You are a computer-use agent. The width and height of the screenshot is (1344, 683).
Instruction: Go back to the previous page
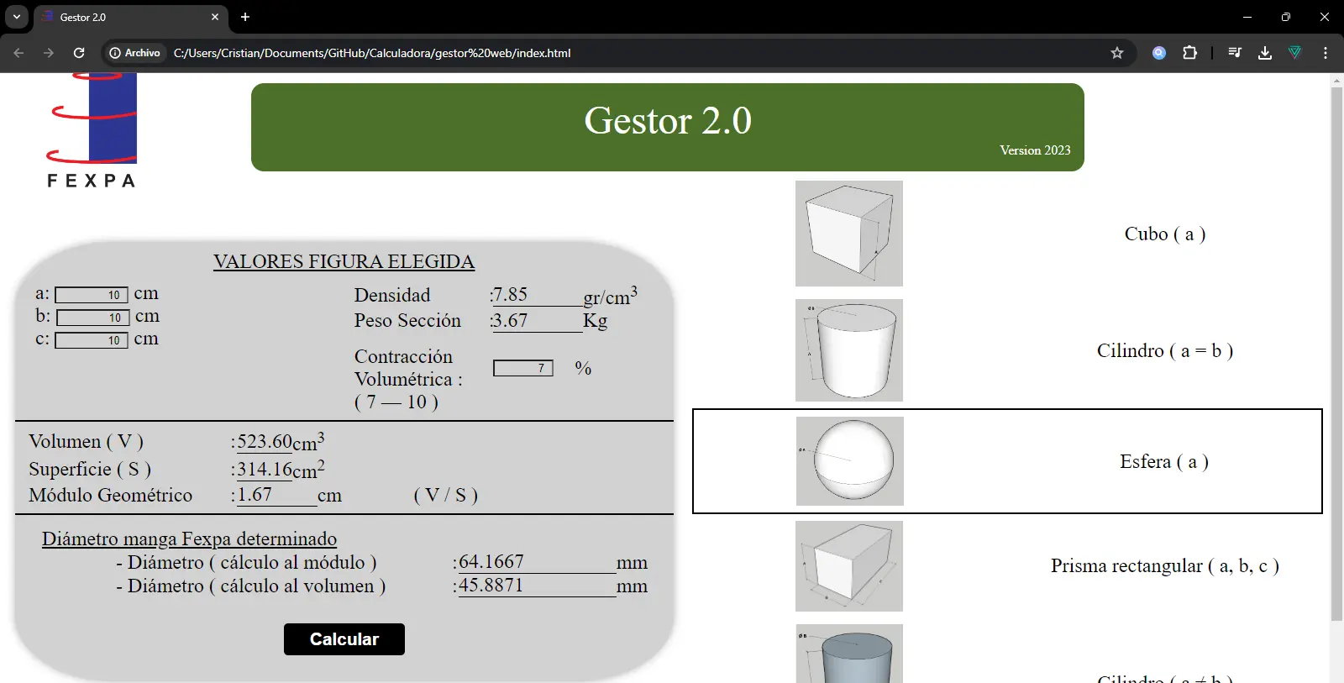click(x=18, y=53)
